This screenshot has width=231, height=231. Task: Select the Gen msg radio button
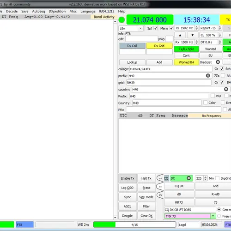[219, 210]
